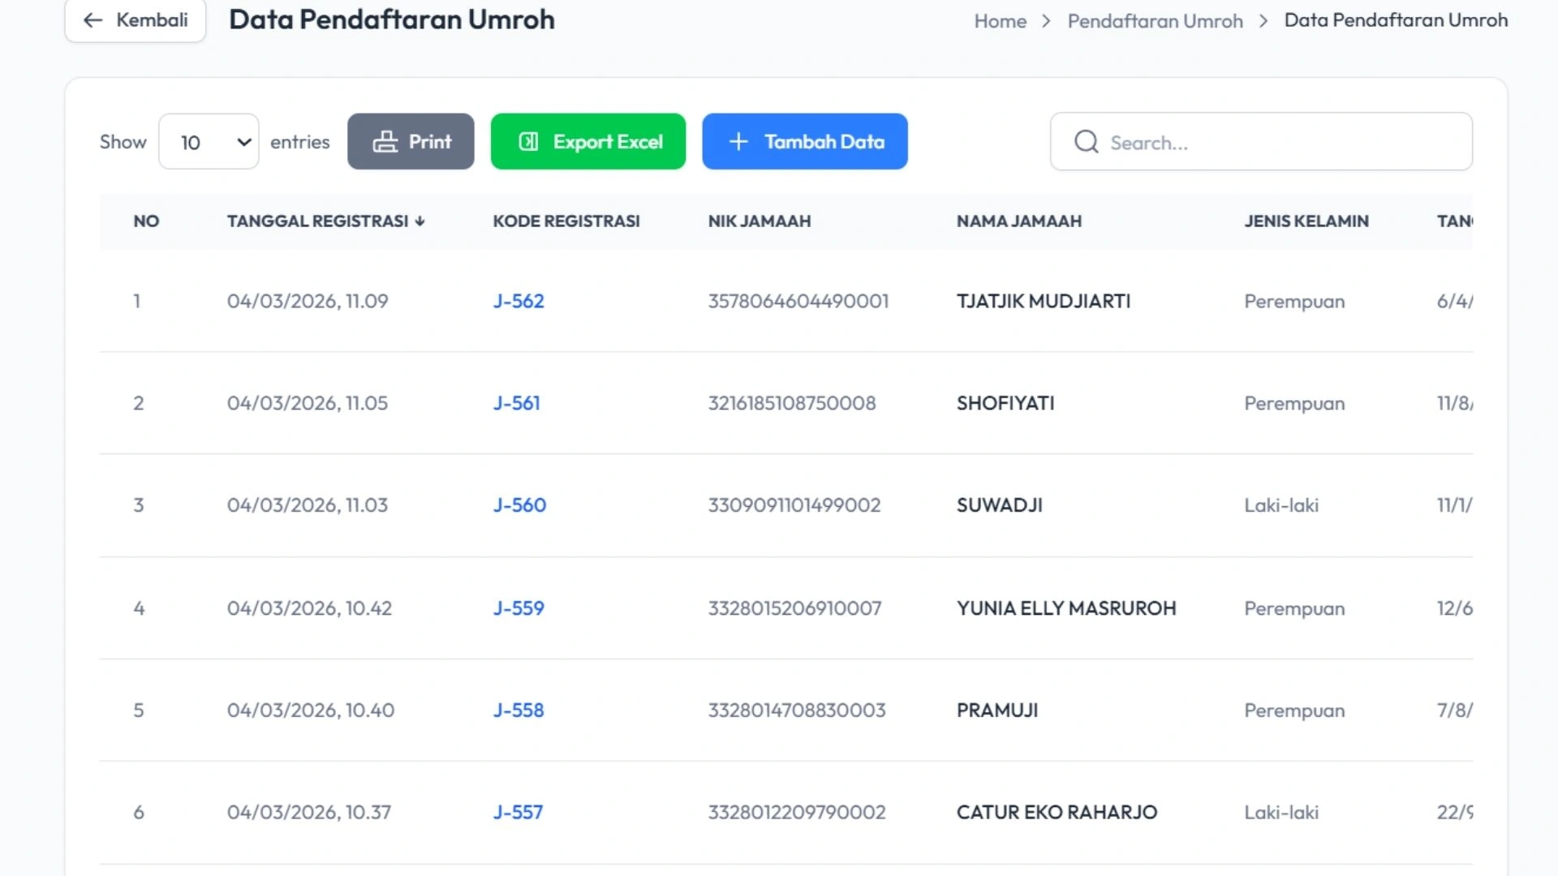Open registration code J-560
Screen dimensions: 1558x876
click(x=519, y=505)
